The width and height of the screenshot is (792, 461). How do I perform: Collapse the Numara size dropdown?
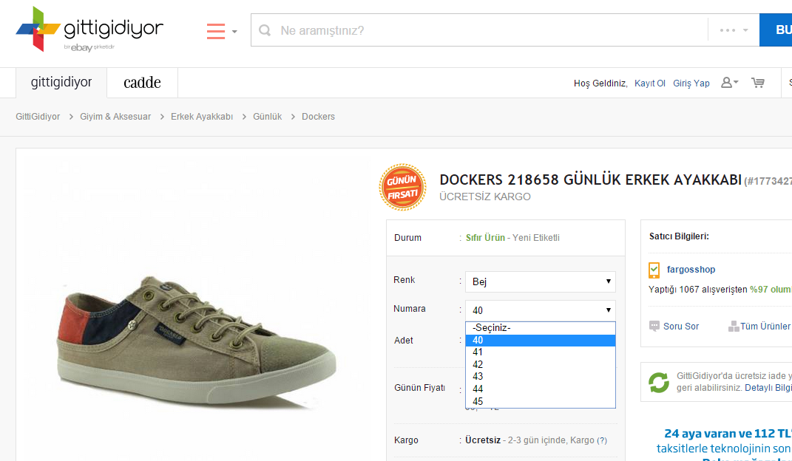click(x=540, y=310)
